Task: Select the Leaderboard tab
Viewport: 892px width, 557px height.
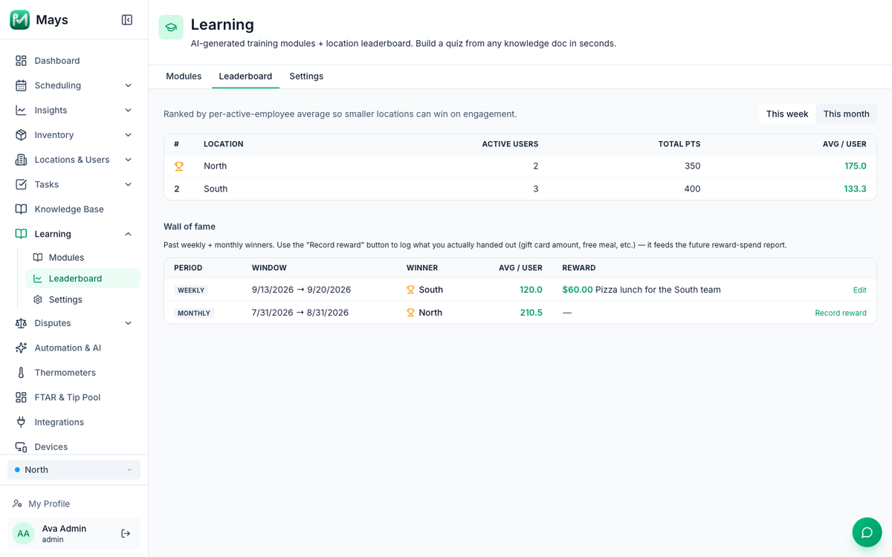Action: [245, 76]
